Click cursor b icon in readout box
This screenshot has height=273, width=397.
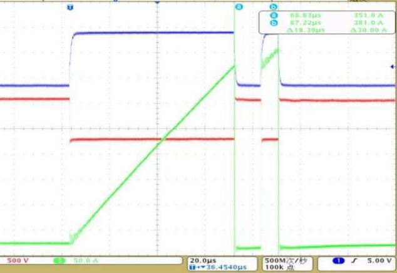click(x=272, y=23)
